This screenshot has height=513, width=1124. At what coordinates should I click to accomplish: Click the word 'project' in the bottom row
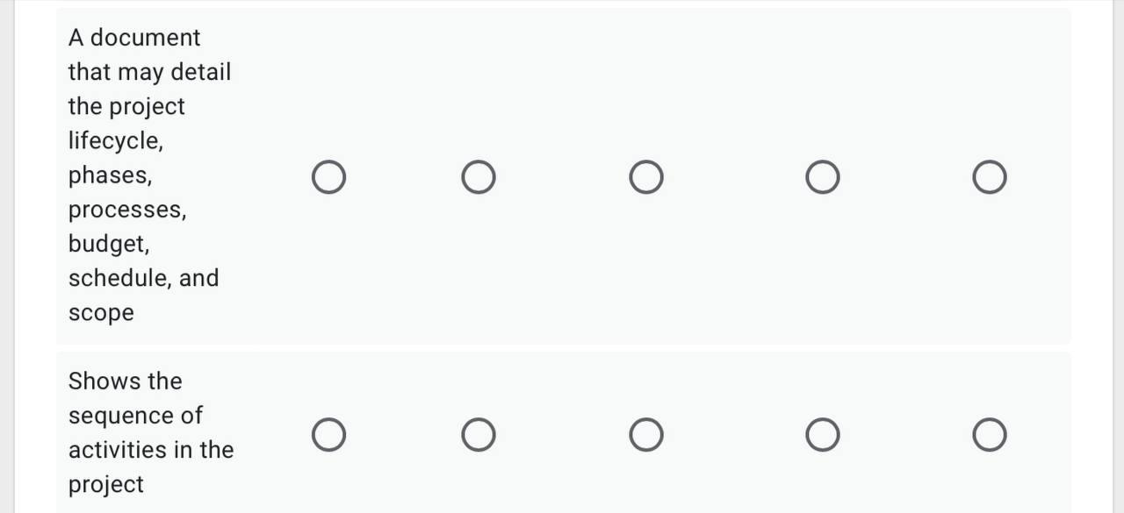pos(105,484)
